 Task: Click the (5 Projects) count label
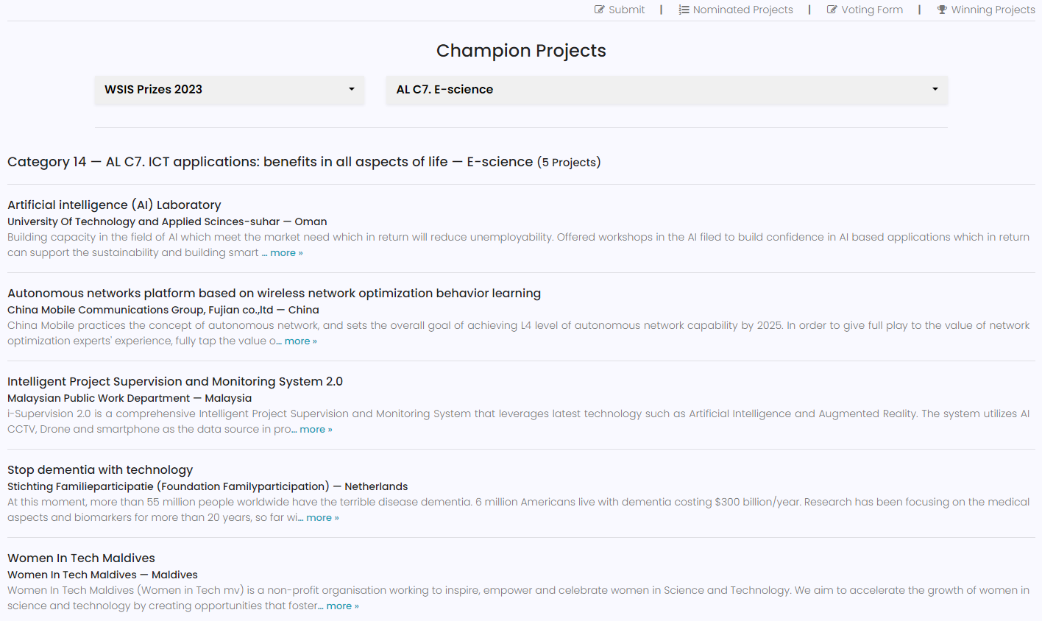tap(569, 163)
